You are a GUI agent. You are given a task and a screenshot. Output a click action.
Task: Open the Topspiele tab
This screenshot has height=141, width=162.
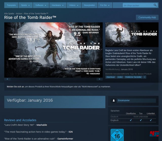(x=11, y=5)
